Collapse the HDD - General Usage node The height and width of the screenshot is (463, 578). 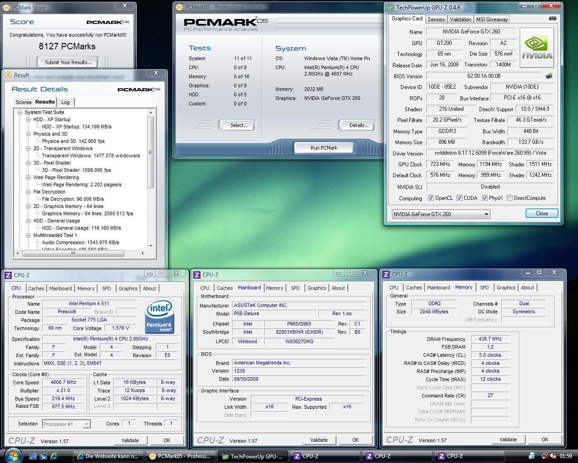click(x=28, y=221)
